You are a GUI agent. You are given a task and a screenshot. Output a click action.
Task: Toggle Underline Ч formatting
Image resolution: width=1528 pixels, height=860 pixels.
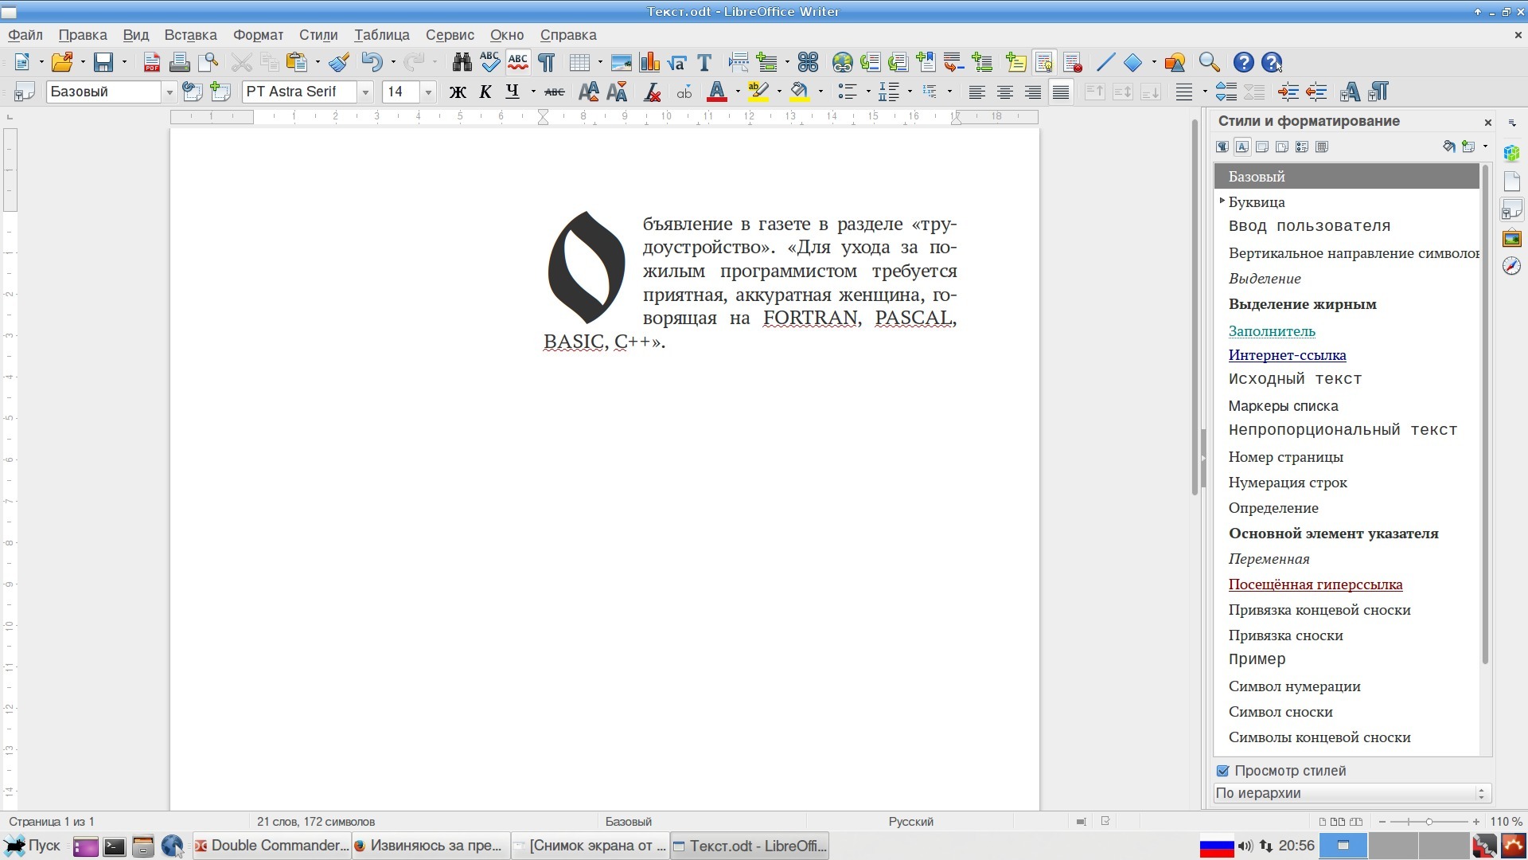513,92
